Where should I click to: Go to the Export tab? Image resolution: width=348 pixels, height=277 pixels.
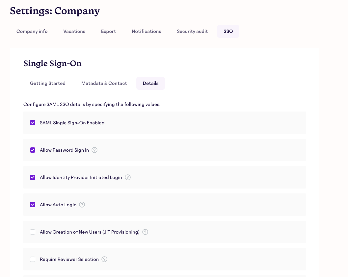[x=109, y=31]
